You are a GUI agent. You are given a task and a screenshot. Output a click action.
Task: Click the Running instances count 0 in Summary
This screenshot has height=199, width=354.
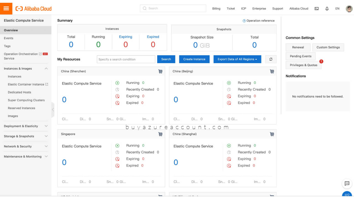(x=98, y=44)
